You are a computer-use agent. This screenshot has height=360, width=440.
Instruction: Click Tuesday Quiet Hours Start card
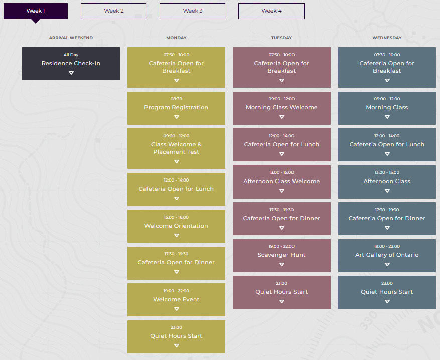[x=281, y=292]
